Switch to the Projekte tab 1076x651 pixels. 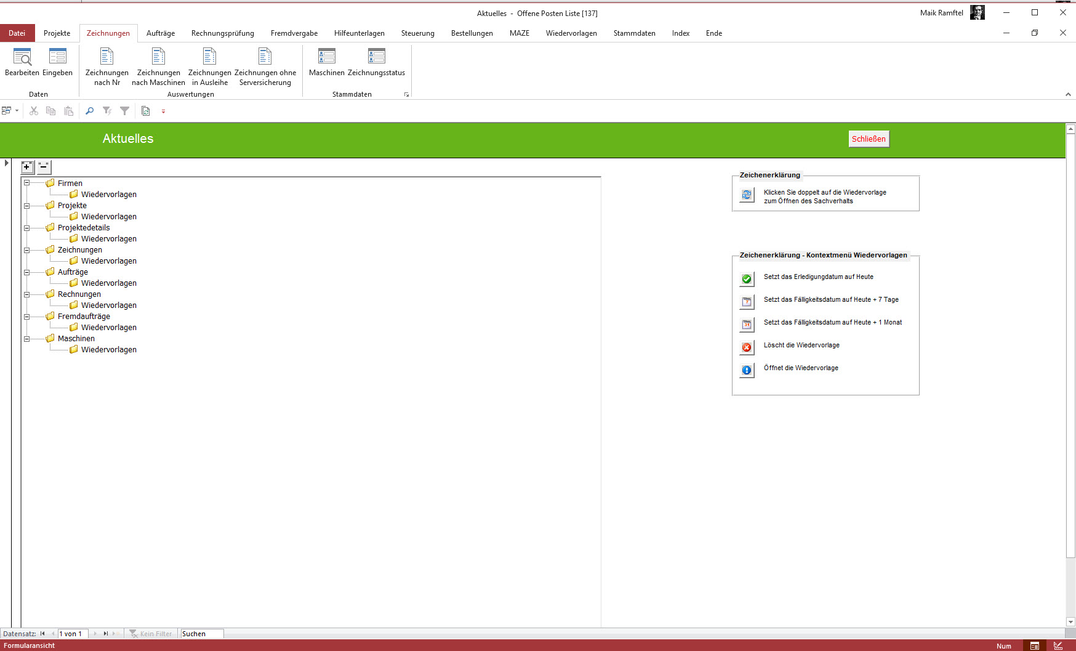tap(57, 33)
